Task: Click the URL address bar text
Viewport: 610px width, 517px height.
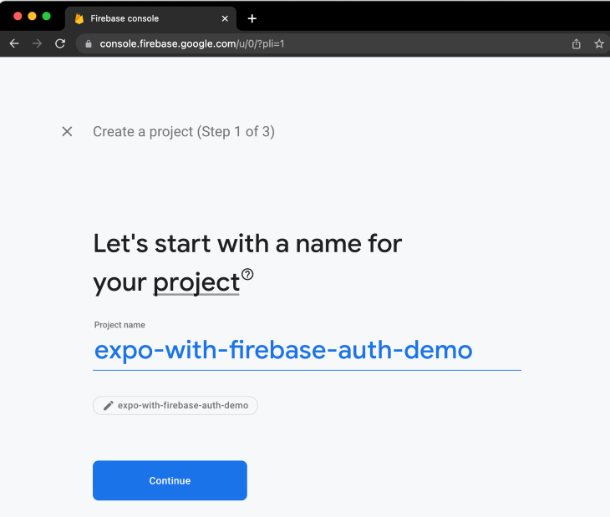Action: click(x=192, y=44)
